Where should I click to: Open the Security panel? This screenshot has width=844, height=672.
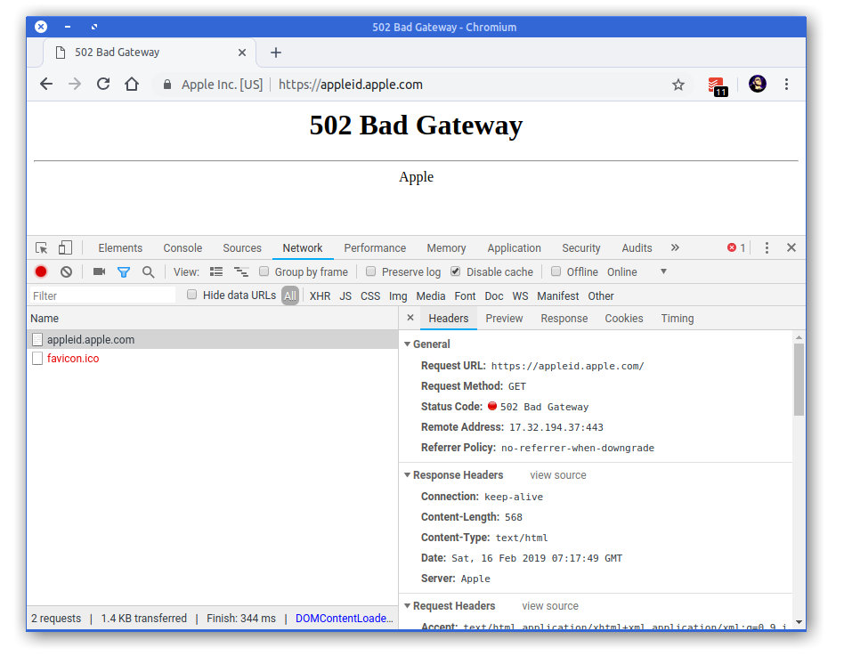pos(580,248)
